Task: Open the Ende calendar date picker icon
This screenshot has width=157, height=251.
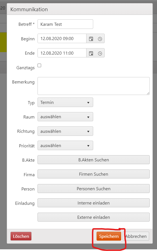Action: point(91,53)
